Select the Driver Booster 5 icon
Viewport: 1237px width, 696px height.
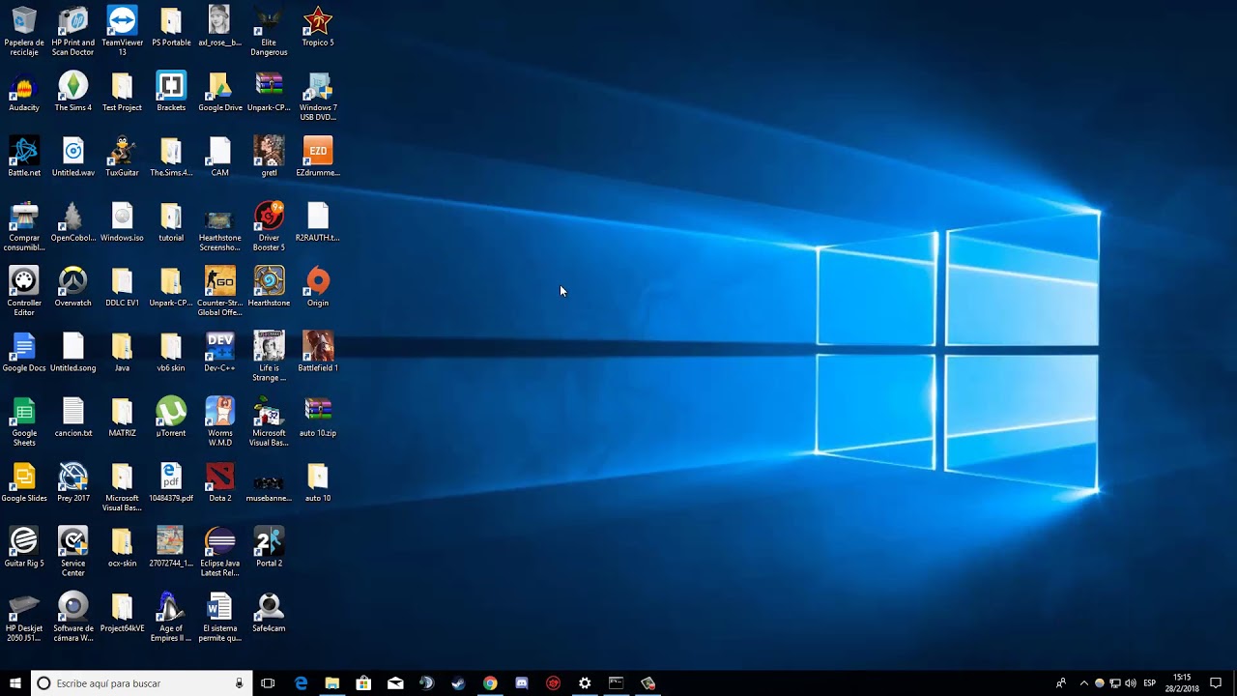(269, 226)
